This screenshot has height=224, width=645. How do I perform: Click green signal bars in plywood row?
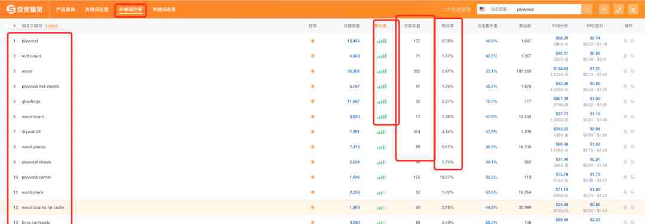[382, 41]
